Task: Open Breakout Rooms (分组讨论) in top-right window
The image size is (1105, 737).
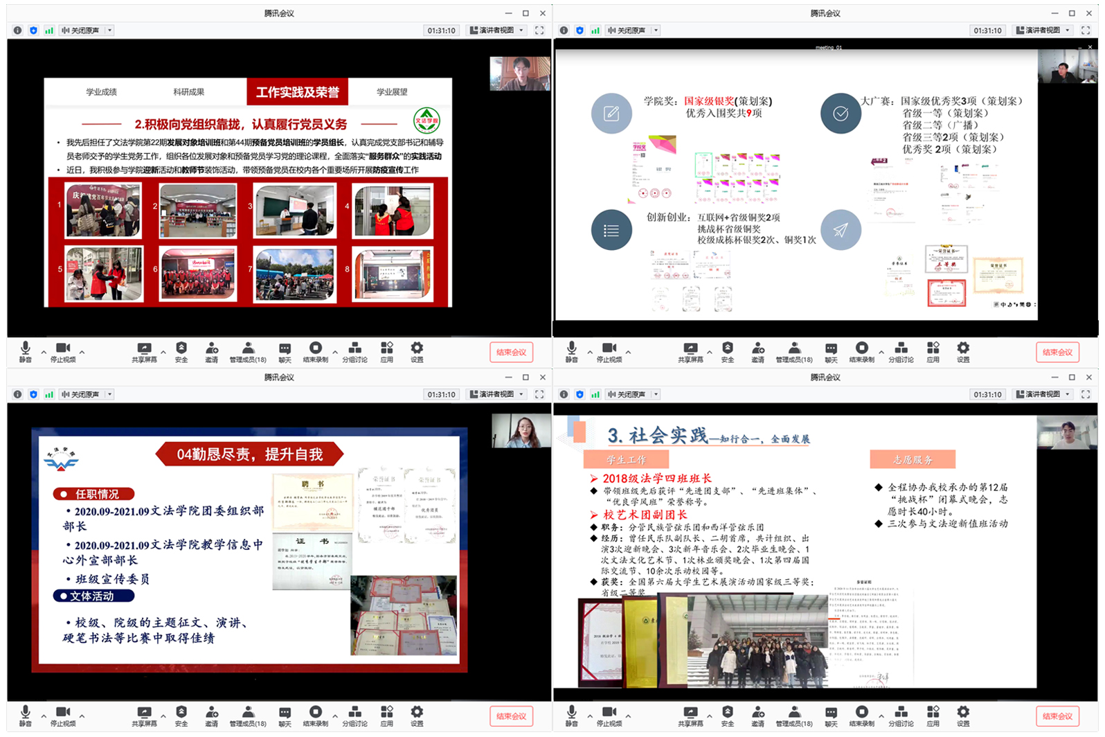Action: [x=901, y=351]
